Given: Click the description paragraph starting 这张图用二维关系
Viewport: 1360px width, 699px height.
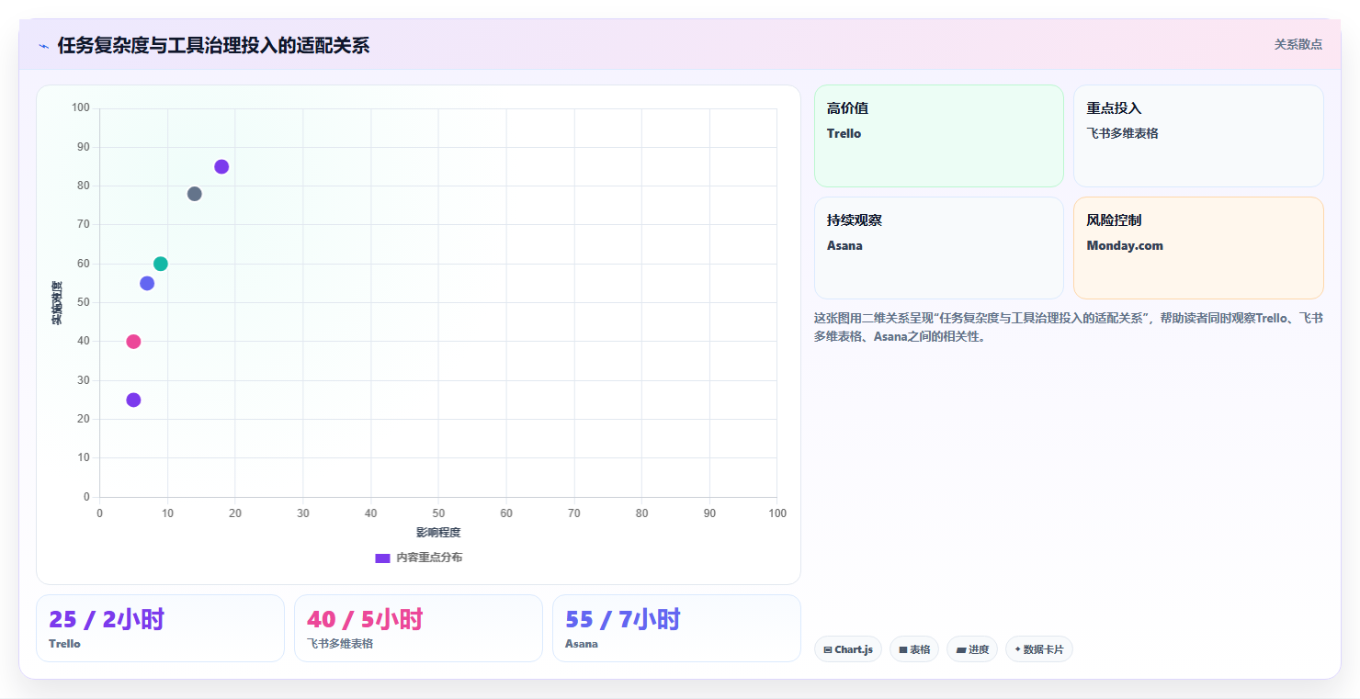Looking at the screenshot, I should (1069, 327).
